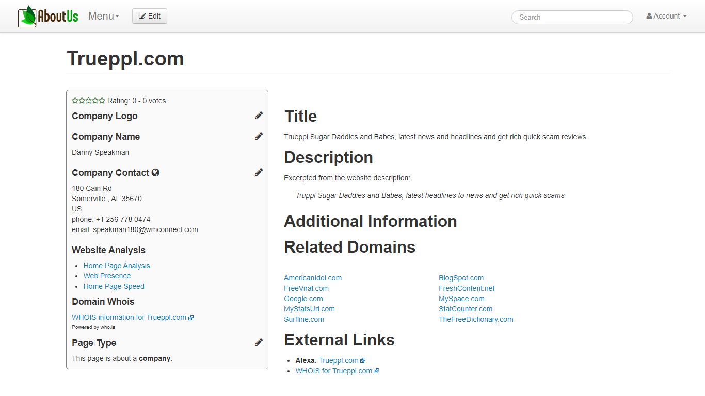The height and width of the screenshot is (396, 705).
Task: Open the WHOIS for Trueppl.com external link
Action: tap(334, 371)
